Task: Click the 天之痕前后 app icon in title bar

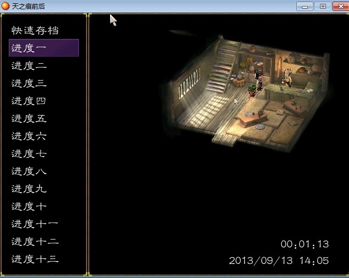Action: click(5, 6)
